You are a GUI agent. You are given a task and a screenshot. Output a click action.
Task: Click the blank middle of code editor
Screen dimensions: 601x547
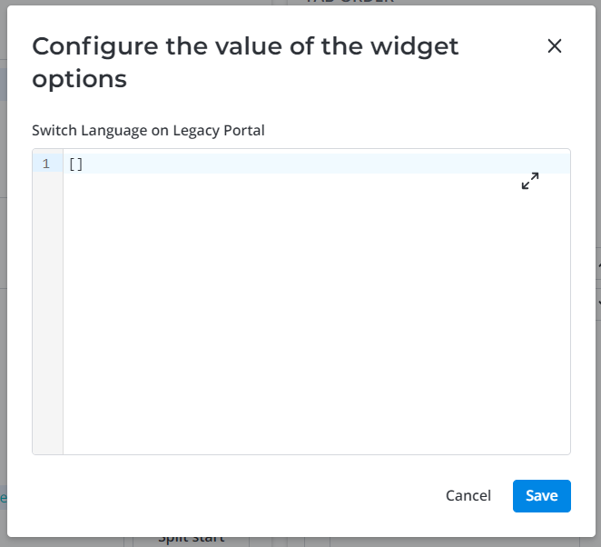tap(316, 309)
